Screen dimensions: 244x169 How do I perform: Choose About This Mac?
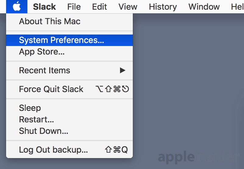click(x=69, y=22)
